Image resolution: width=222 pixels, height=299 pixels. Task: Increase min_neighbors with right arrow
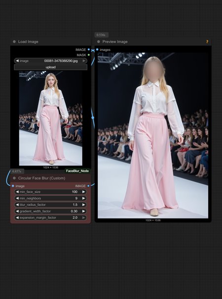click(83, 198)
